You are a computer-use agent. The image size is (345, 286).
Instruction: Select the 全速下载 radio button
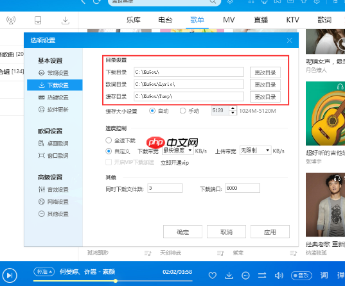(109, 140)
